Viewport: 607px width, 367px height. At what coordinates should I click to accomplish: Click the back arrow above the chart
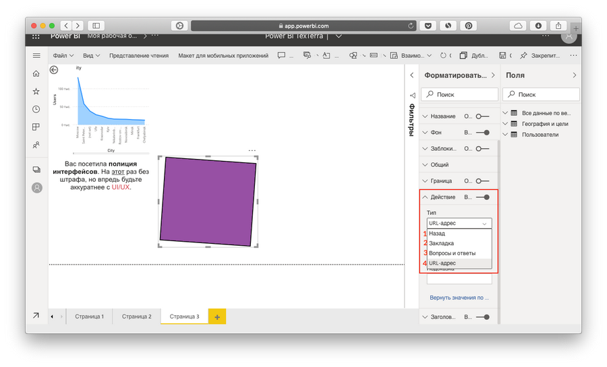click(54, 69)
